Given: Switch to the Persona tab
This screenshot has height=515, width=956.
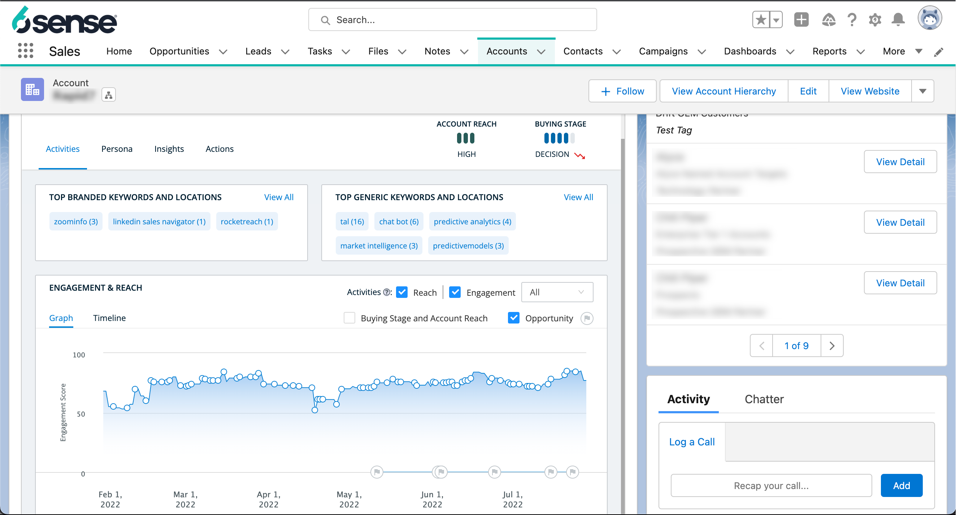Looking at the screenshot, I should 117,149.
